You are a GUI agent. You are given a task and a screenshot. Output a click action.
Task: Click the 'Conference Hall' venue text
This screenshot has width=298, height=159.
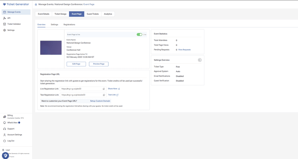[x=73, y=50]
